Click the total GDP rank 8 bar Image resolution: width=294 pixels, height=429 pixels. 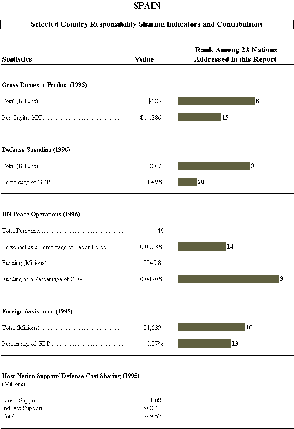click(216, 101)
